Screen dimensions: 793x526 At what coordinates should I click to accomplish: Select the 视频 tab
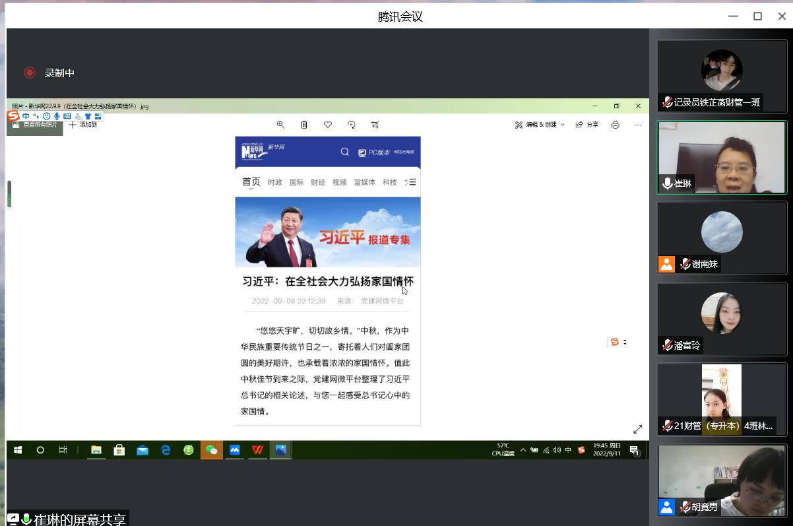point(340,182)
